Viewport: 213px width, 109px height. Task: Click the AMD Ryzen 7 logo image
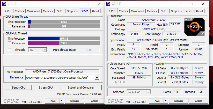point(194,27)
